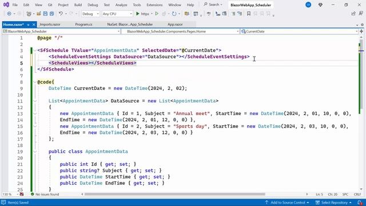366x206 pixels.
Task: Click the browser window icon in the toolbar
Action: 196,14
